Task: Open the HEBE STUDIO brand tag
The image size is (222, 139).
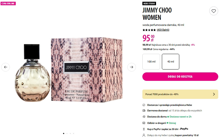Action: [x=149, y=3]
